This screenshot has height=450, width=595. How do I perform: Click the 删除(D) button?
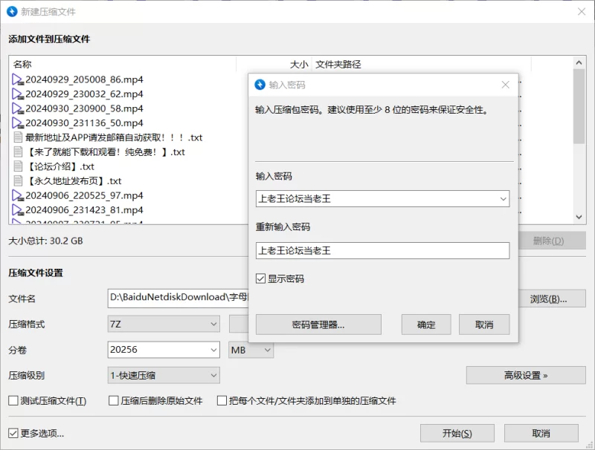(x=548, y=241)
